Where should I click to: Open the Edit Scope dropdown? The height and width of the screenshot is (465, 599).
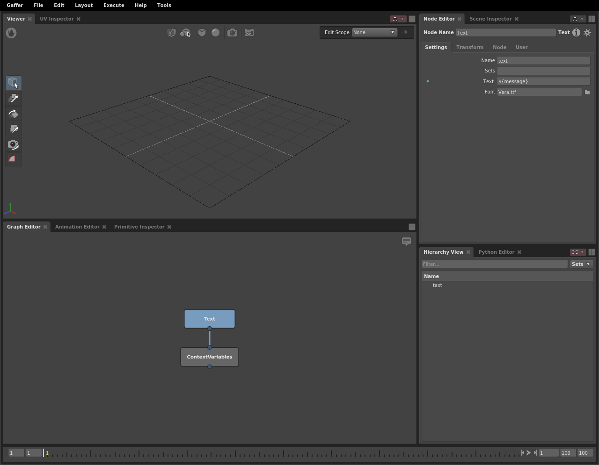(374, 32)
